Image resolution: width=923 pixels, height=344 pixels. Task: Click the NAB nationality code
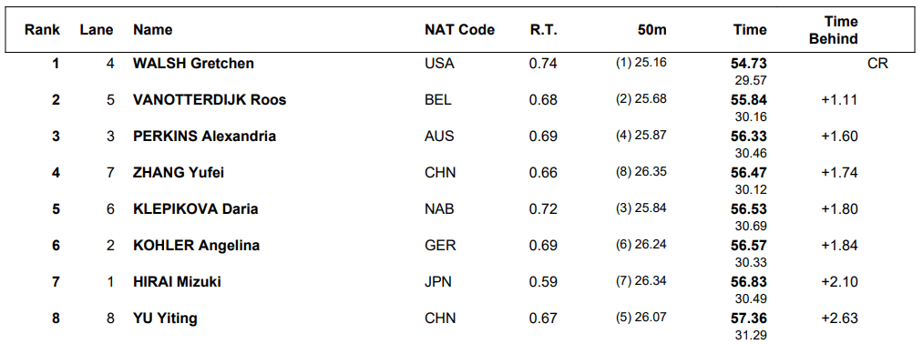pyautogui.click(x=438, y=209)
